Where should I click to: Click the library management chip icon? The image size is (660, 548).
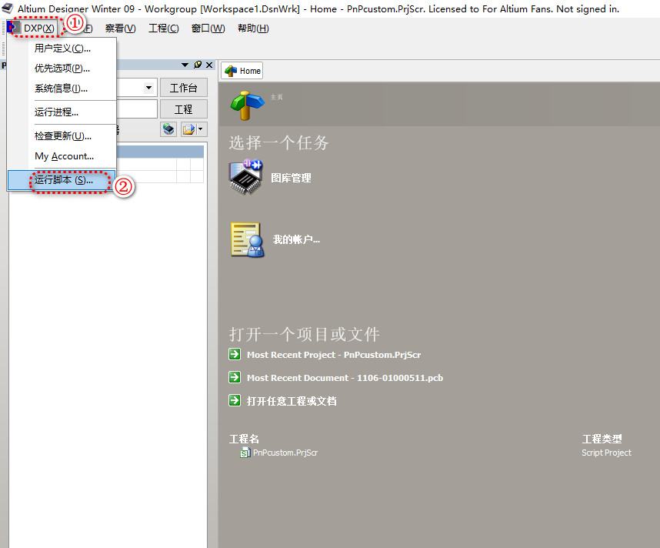(x=246, y=177)
